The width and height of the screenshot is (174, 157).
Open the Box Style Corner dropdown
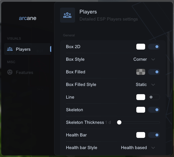144,59
